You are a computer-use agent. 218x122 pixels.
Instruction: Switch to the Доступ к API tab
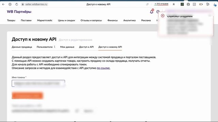click(x=86, y=47)
